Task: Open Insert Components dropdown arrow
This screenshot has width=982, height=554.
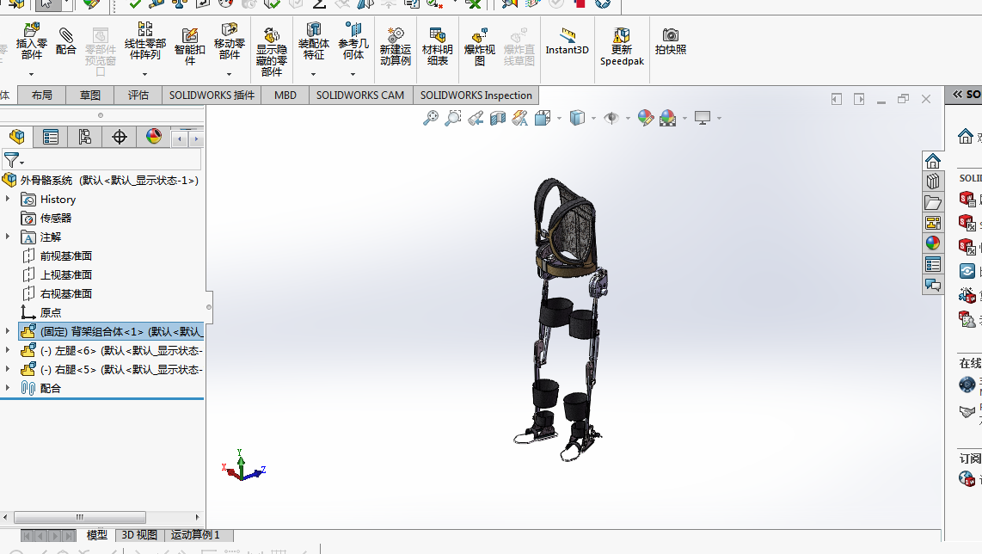Action: [x=31, y=75]
